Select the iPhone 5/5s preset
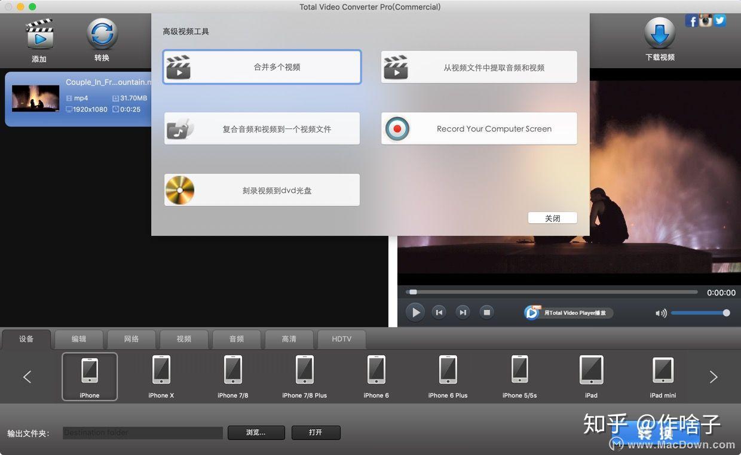741x455 pixels. pos(520,377)
